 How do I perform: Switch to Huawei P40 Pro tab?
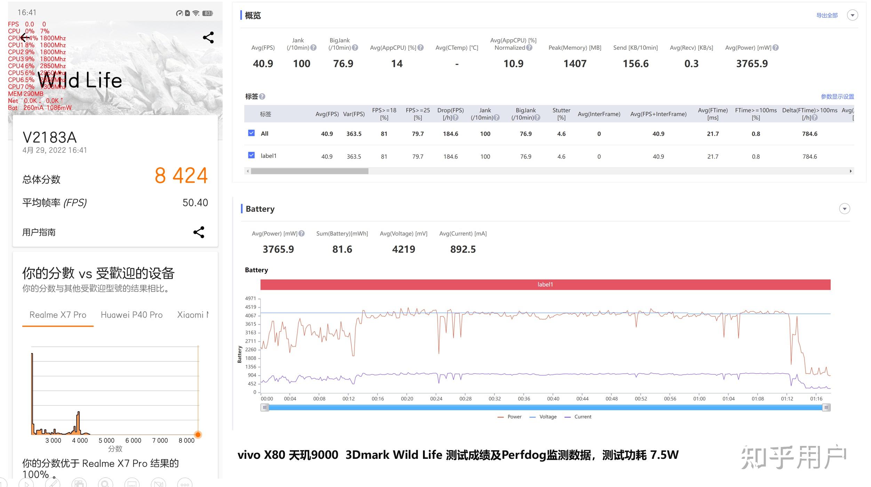[x=131, y=315]
